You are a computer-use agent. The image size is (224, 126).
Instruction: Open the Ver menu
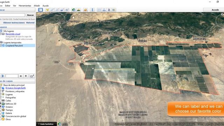[x=14, y=6]
